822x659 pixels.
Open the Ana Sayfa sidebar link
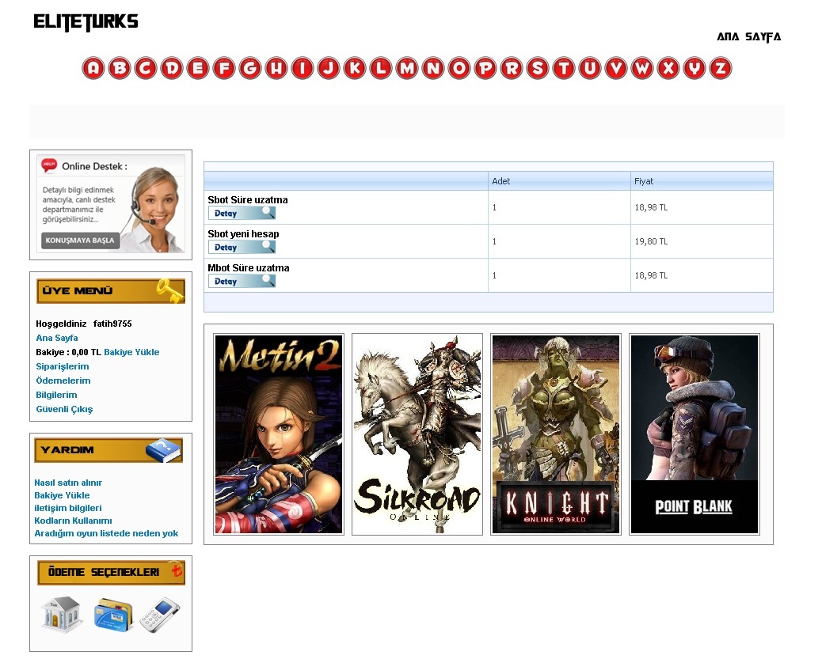(56, 338)
